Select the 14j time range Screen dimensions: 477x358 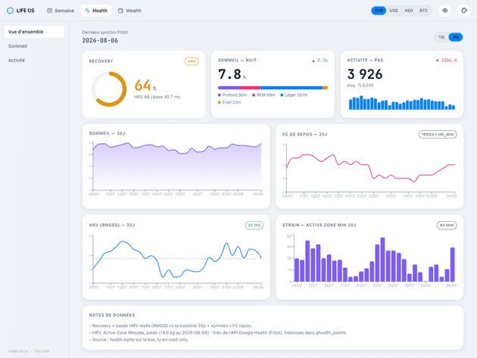click(x=441, y=37)
